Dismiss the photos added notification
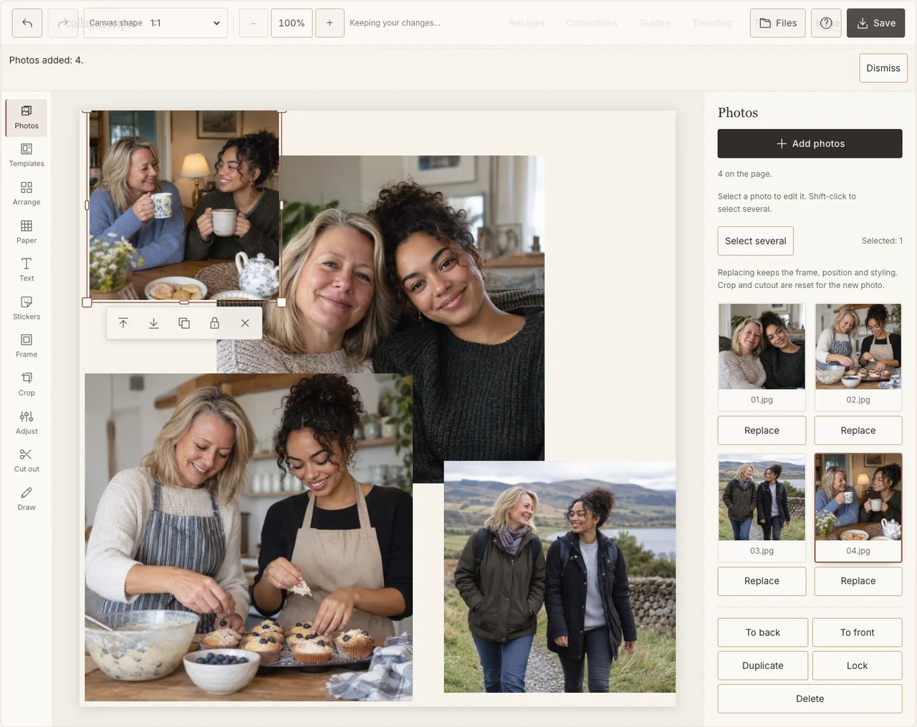This screenshot has height=727, width=917. click(x=883, y=68)
